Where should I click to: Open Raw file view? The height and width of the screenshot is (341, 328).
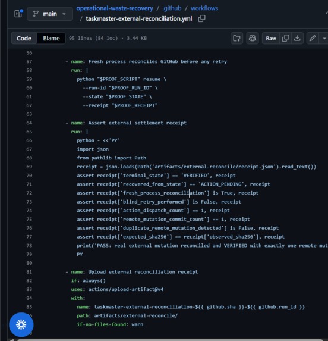click(x=271, y=38)
